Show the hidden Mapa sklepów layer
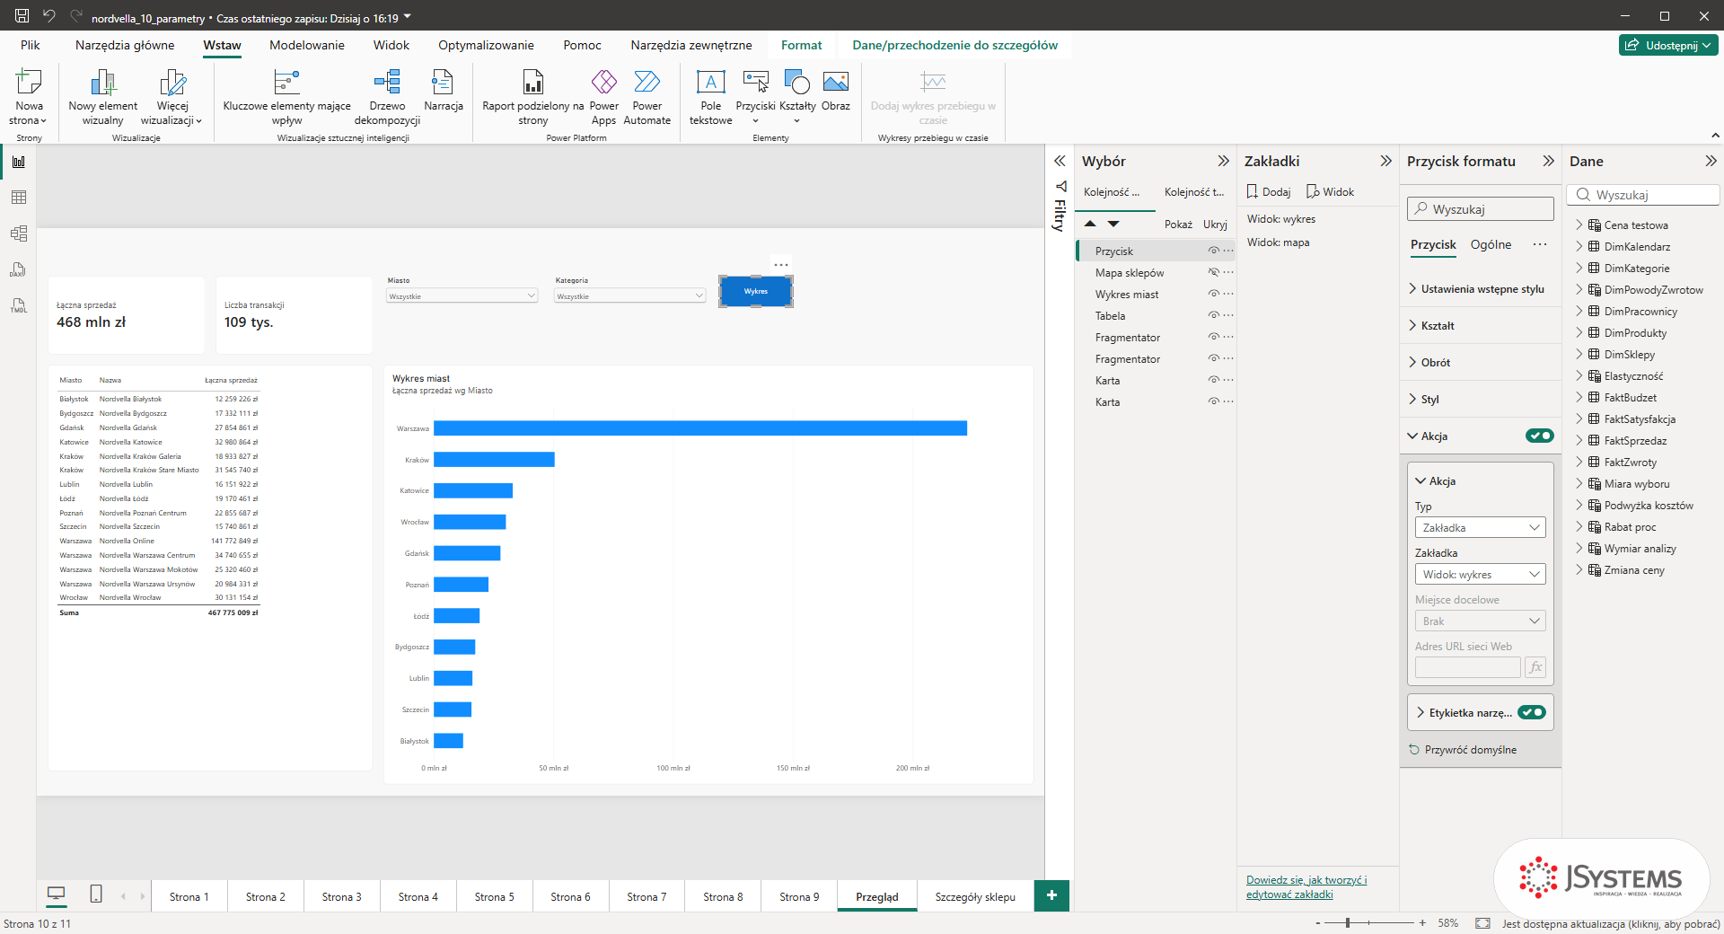The image size is (1724, 934). 1213,272
